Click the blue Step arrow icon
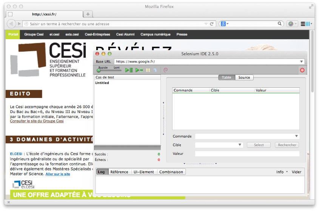This screenshot has height=211, width=319. click(155, 70)
